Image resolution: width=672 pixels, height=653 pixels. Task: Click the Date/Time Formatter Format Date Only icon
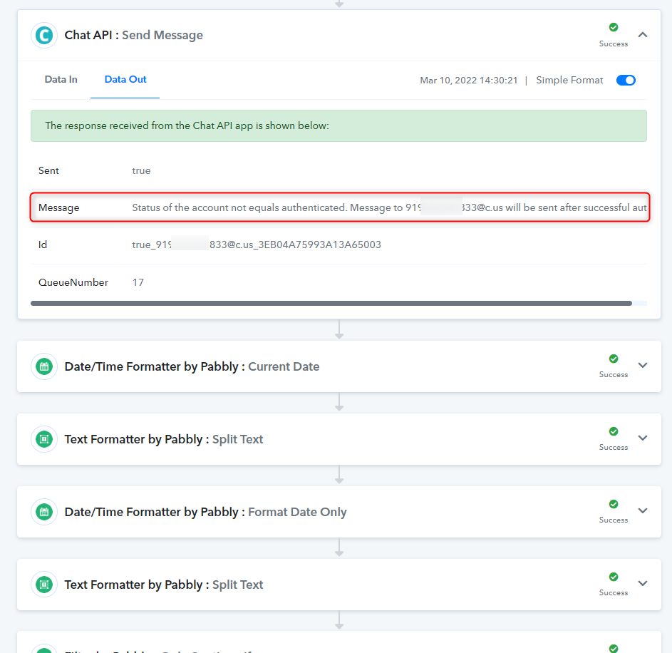(x=44, y=512)
